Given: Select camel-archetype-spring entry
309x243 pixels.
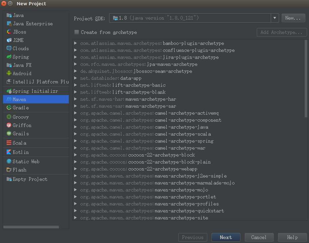Looking at the screenshot, I should 147,141.
